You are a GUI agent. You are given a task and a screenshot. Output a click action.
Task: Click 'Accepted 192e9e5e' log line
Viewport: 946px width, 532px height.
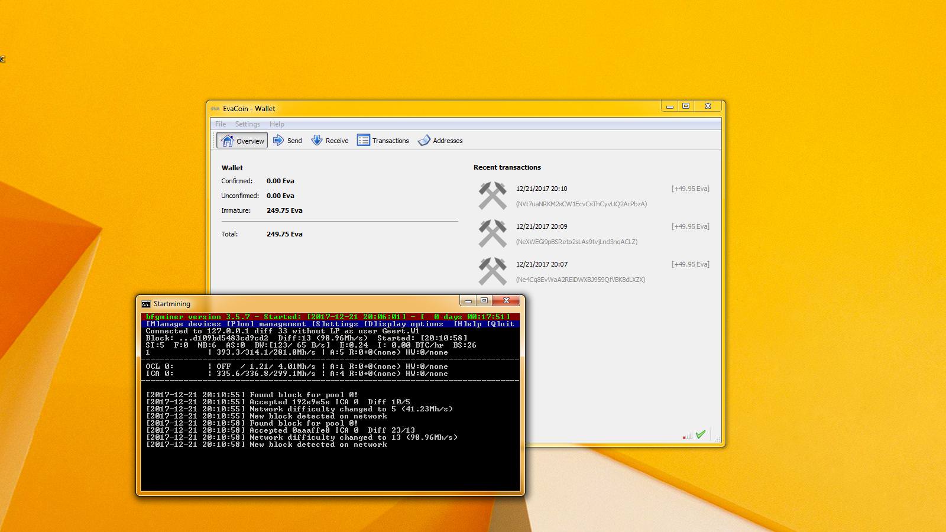coord(278,402)
